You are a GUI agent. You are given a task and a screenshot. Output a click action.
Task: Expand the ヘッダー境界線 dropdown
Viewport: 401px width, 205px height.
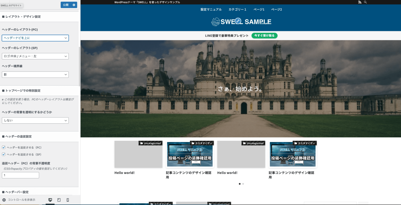click(35, 74)
